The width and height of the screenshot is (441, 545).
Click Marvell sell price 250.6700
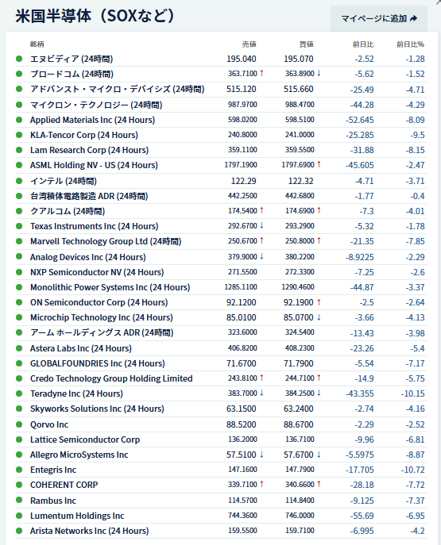click(242, 241)
